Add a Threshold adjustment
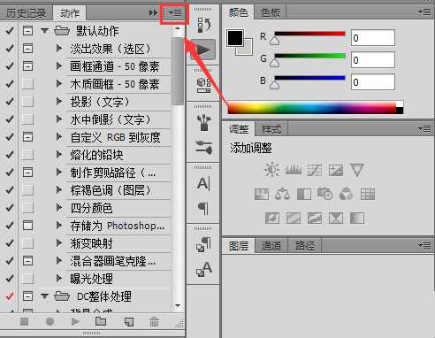The image size is (435, 338). pos(315,219)
